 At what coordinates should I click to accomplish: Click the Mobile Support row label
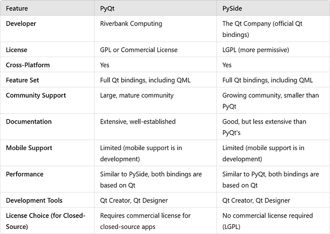pos(29,148)
